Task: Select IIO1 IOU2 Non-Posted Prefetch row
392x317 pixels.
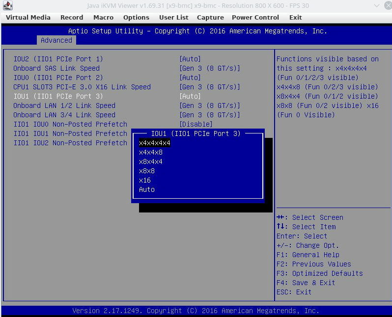Action: coord(70,143)
